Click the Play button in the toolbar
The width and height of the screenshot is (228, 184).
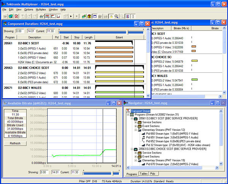(x=71, y=16)
